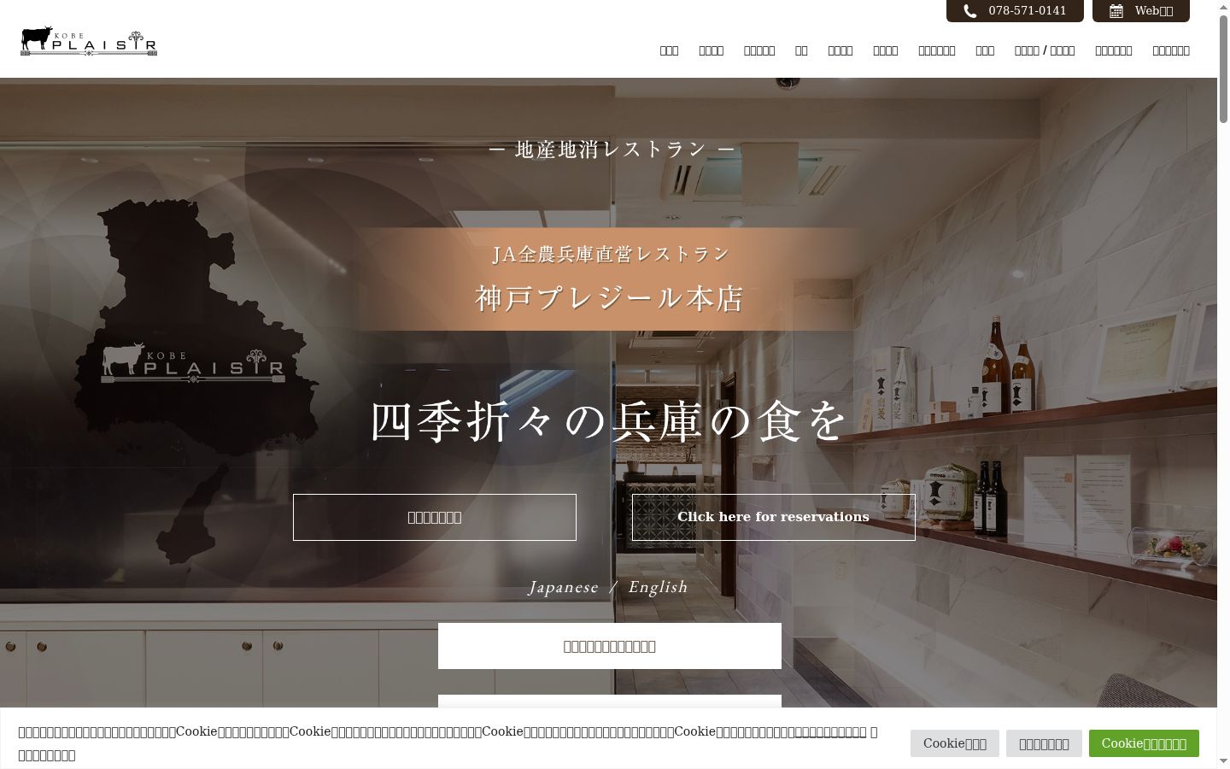
Task: Call the number 078-571-0141
Action: coord(1028,11)
